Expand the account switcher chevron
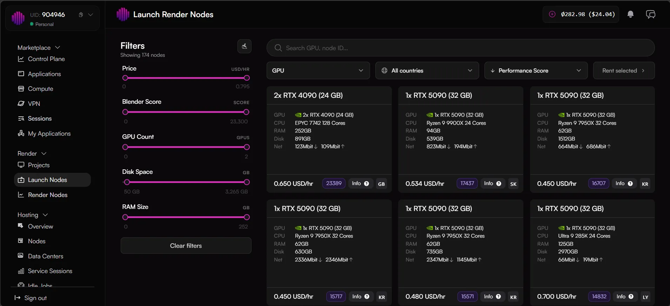Screen dimensions: 670x306 pyautogui.click(x=91, y=15)
